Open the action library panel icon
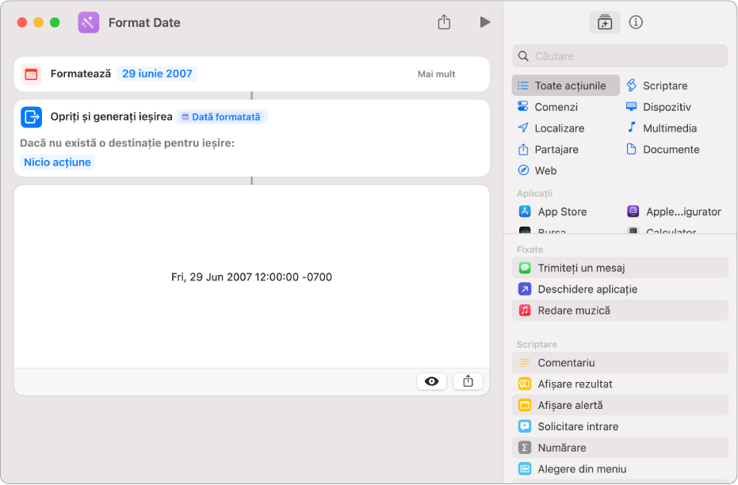This screenshot has height=485, width=738. tap(604, 22)
